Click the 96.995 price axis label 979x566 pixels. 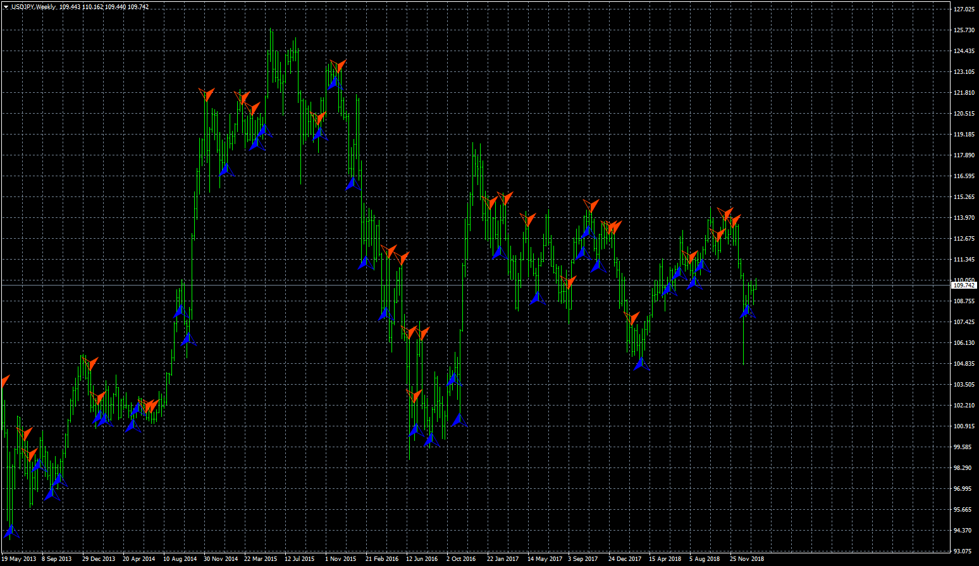pyautogui.click(x=962, y=489)
